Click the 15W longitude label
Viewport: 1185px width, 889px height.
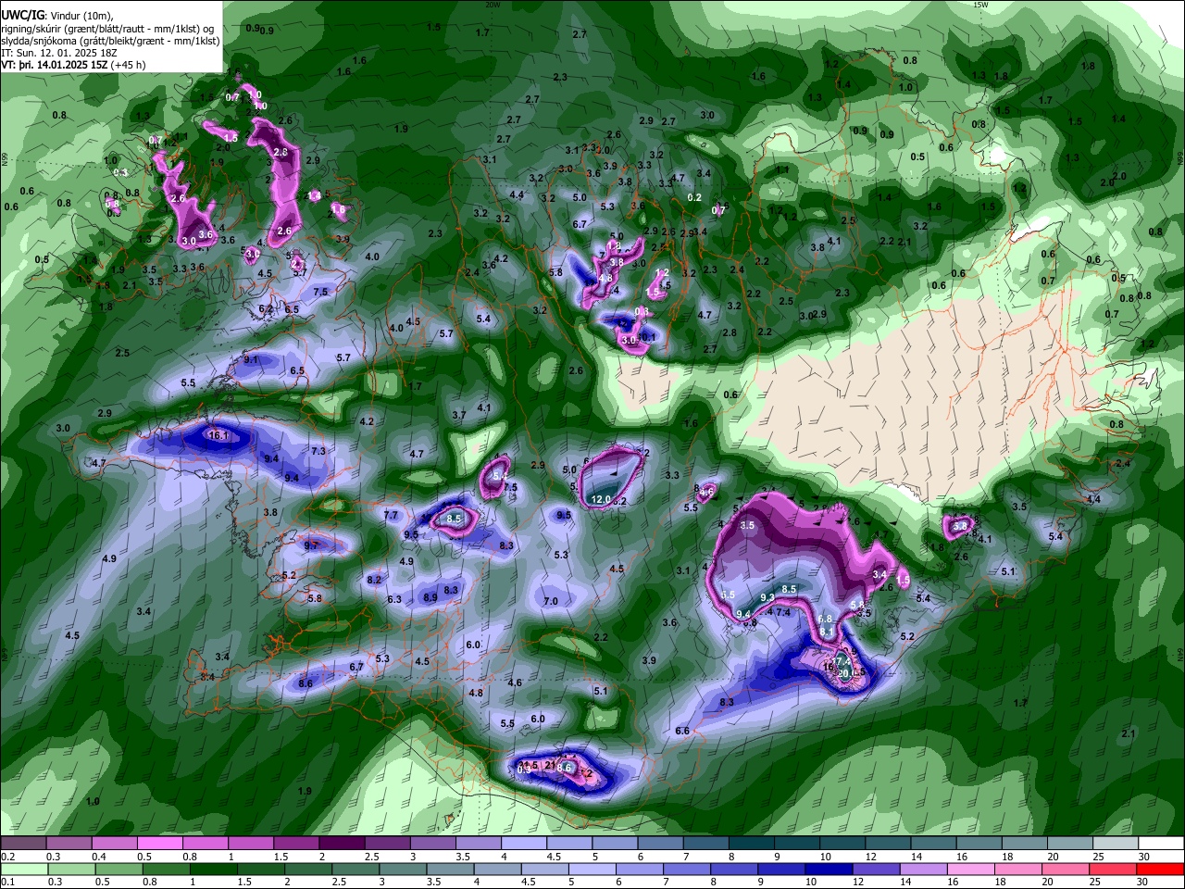coord(981,5)
